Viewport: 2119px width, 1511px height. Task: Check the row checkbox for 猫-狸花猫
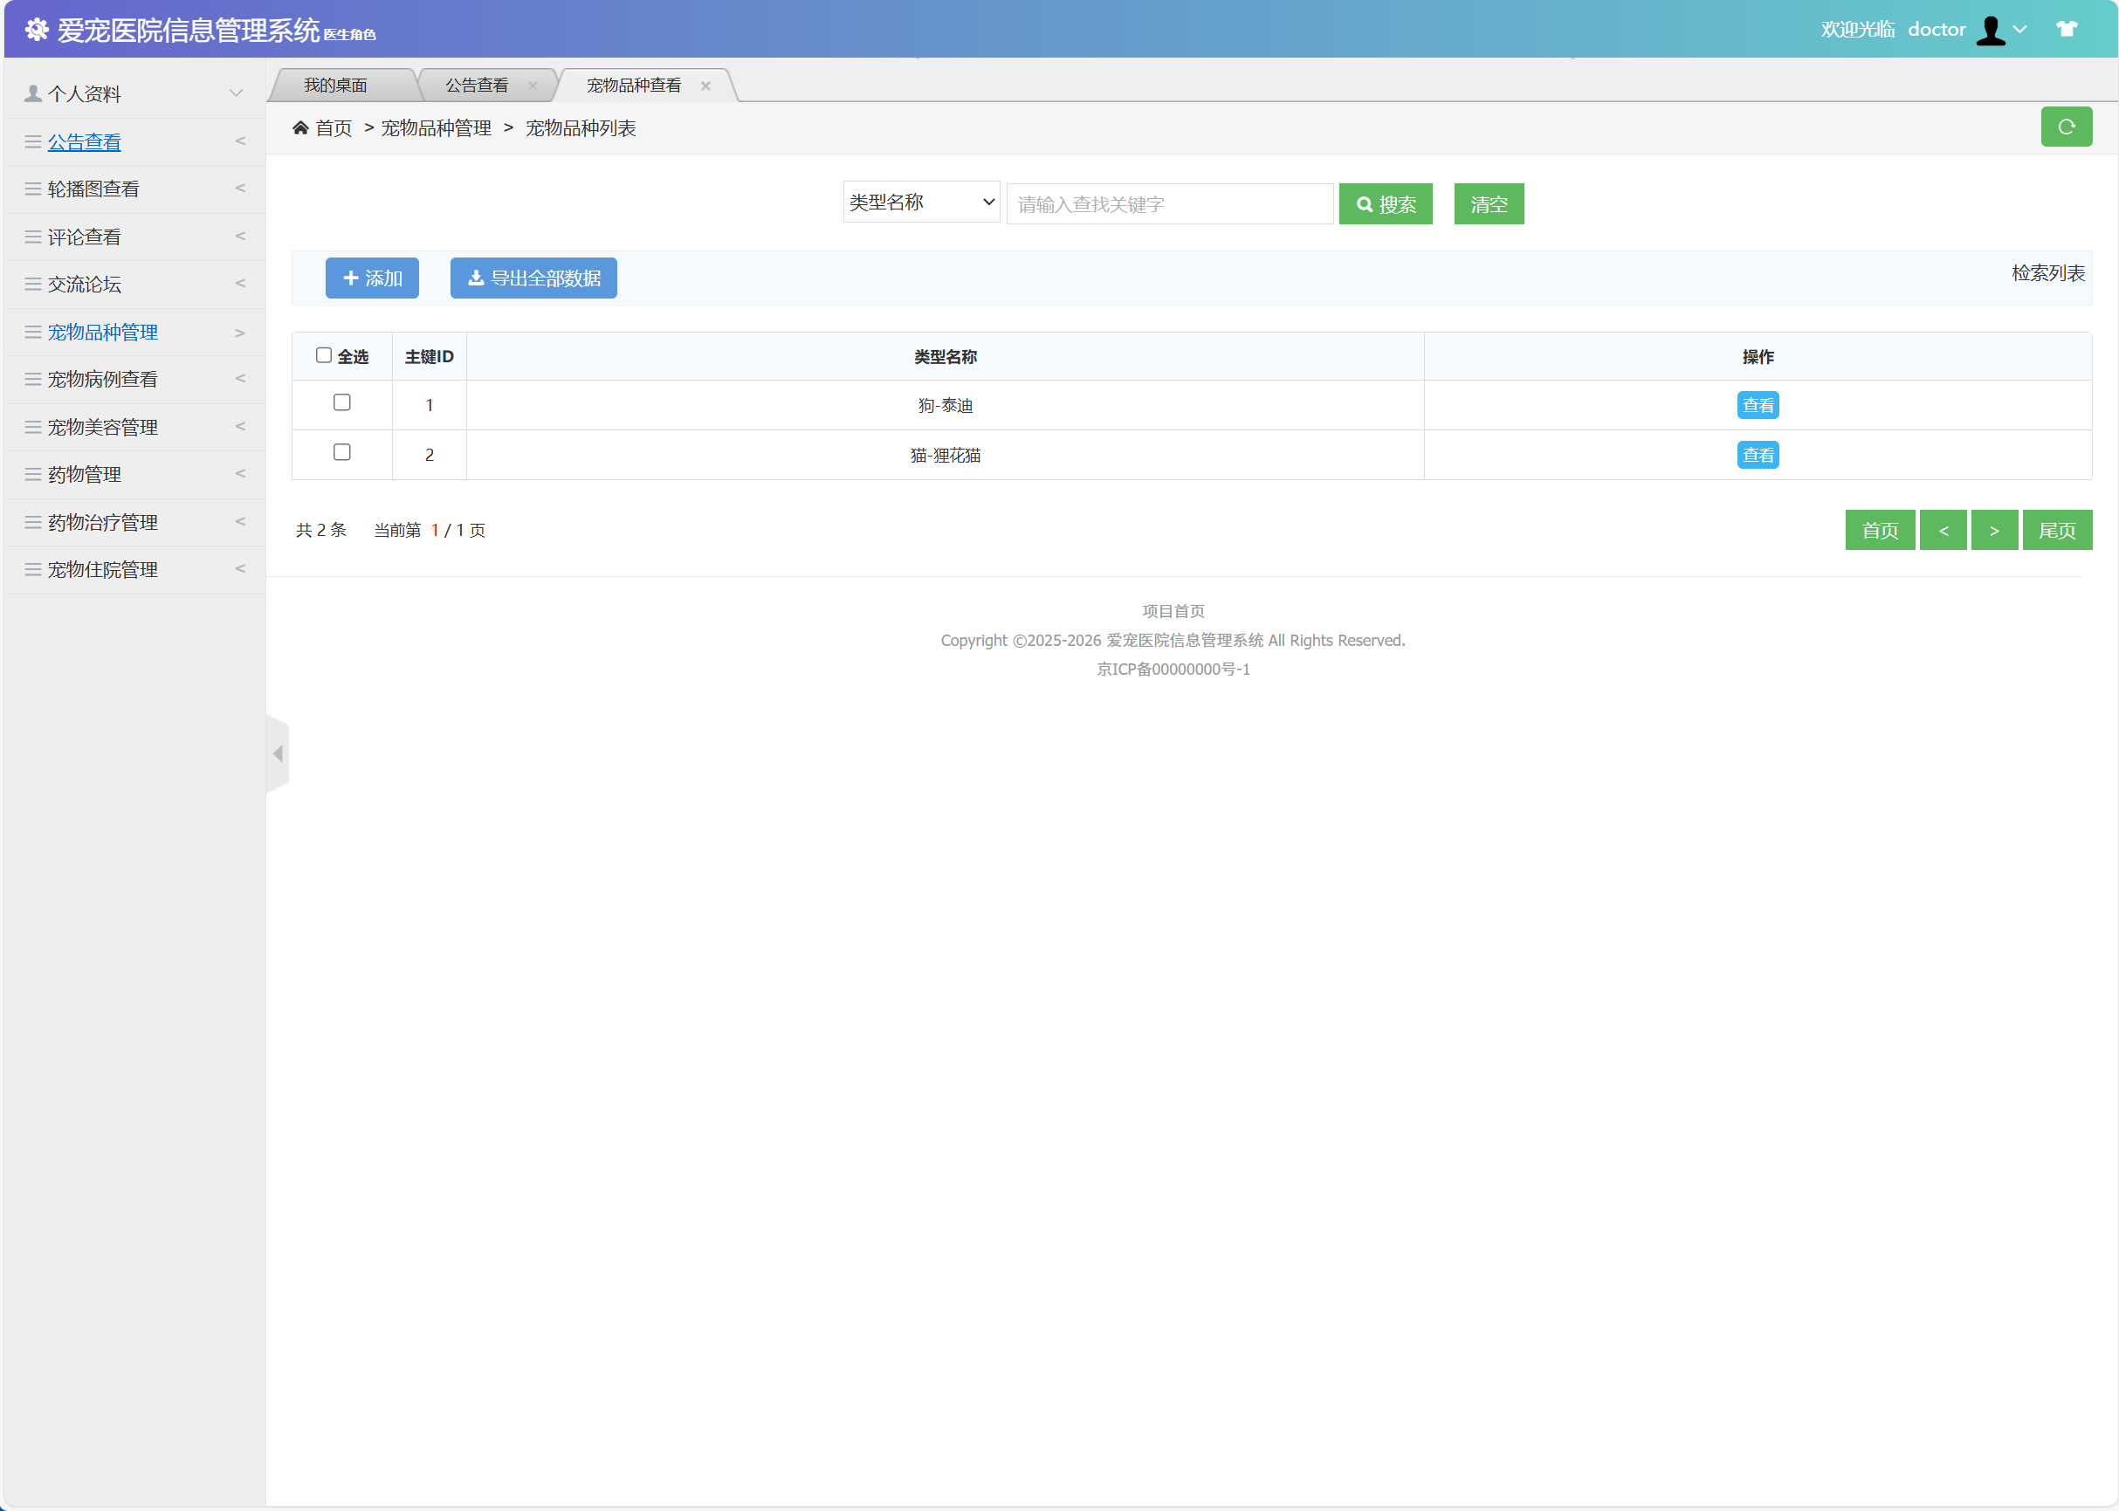click(341, 452)
